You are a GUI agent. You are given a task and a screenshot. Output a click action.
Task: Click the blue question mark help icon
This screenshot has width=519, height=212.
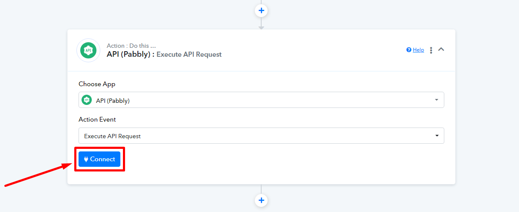tap(409, 50)
